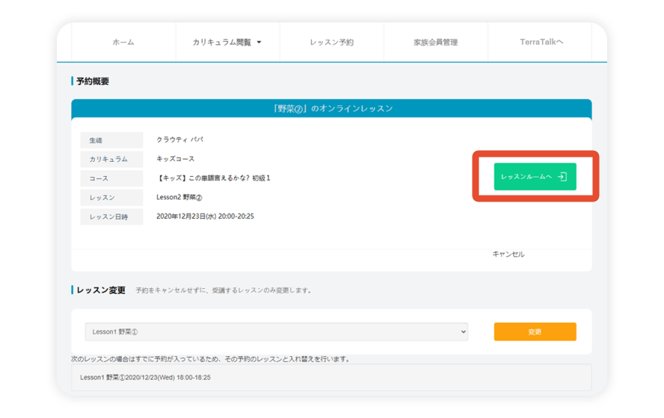The width and height of the screenshot is (664, 418).
Task: Open the Lesson1 野菜① lesson selector
Action: 276,332
